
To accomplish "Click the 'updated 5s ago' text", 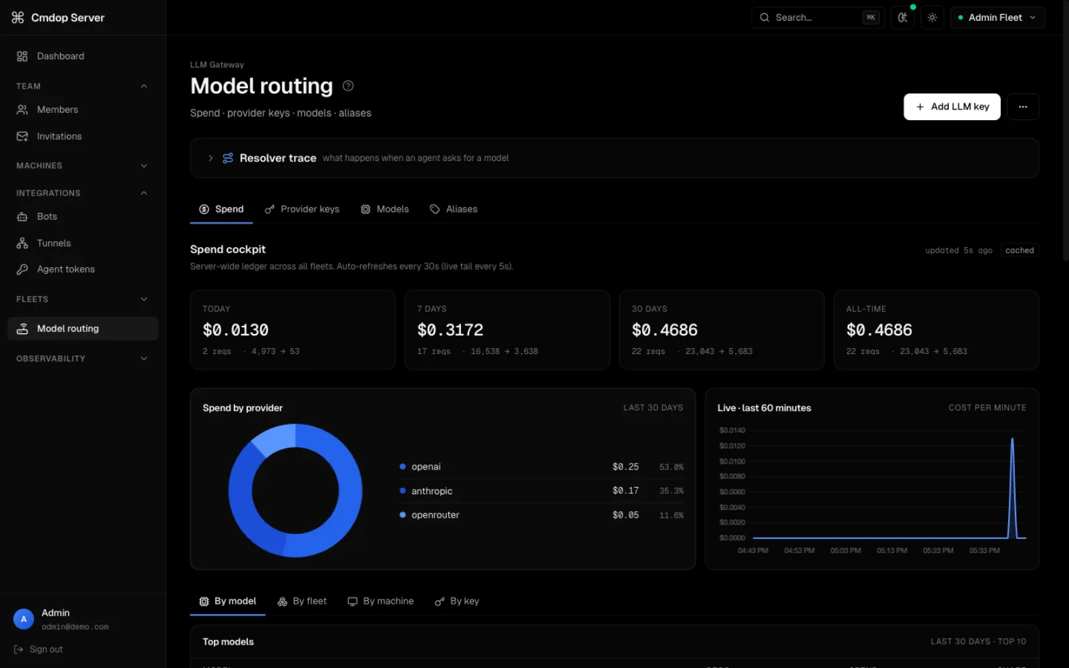I will coord(959,251).
